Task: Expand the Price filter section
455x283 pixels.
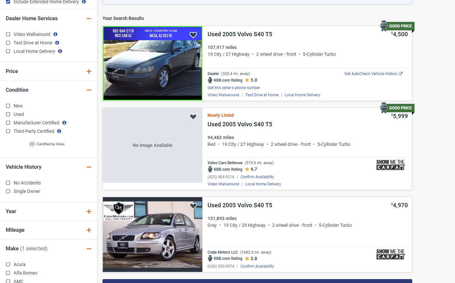Action: coord(89,71)
